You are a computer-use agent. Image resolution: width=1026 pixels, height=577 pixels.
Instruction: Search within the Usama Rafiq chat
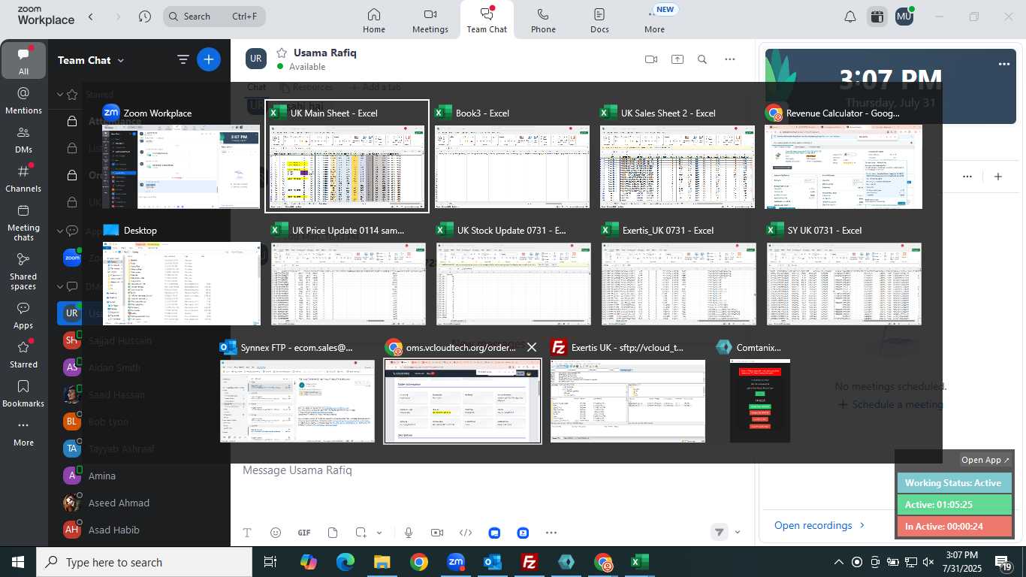coord(702,59)
